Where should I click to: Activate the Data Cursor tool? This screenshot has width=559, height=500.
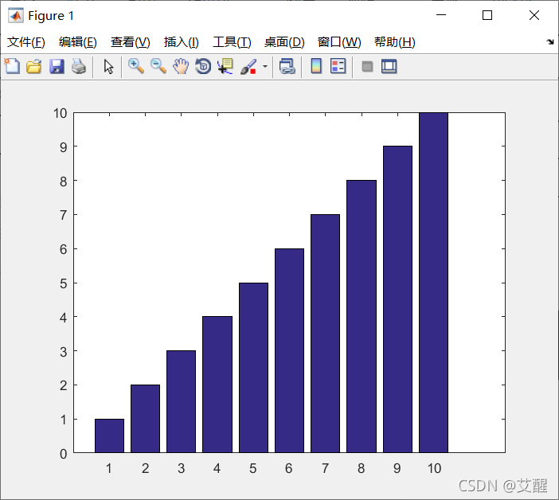[x=225, y=66]
